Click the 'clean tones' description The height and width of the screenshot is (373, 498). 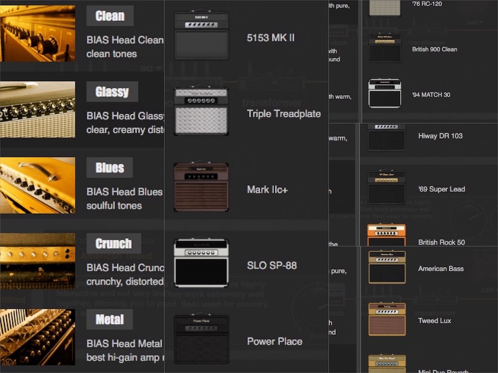coord(111,54)
